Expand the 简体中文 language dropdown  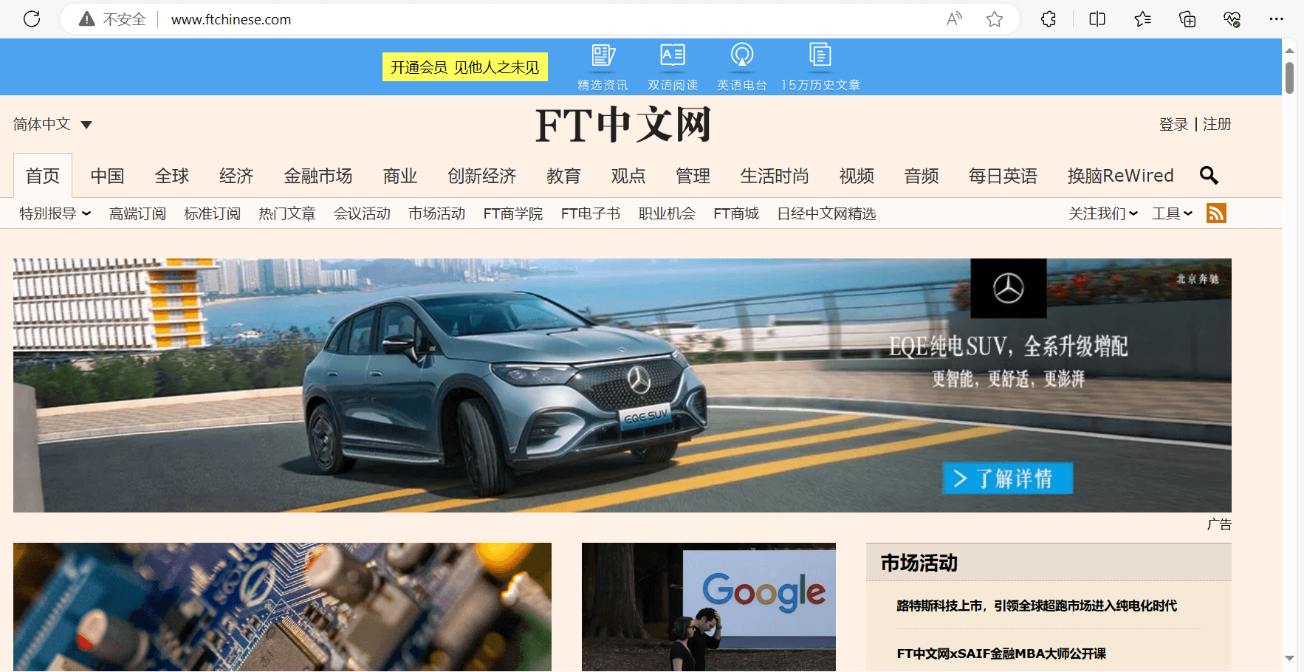(x=52, y=124)
